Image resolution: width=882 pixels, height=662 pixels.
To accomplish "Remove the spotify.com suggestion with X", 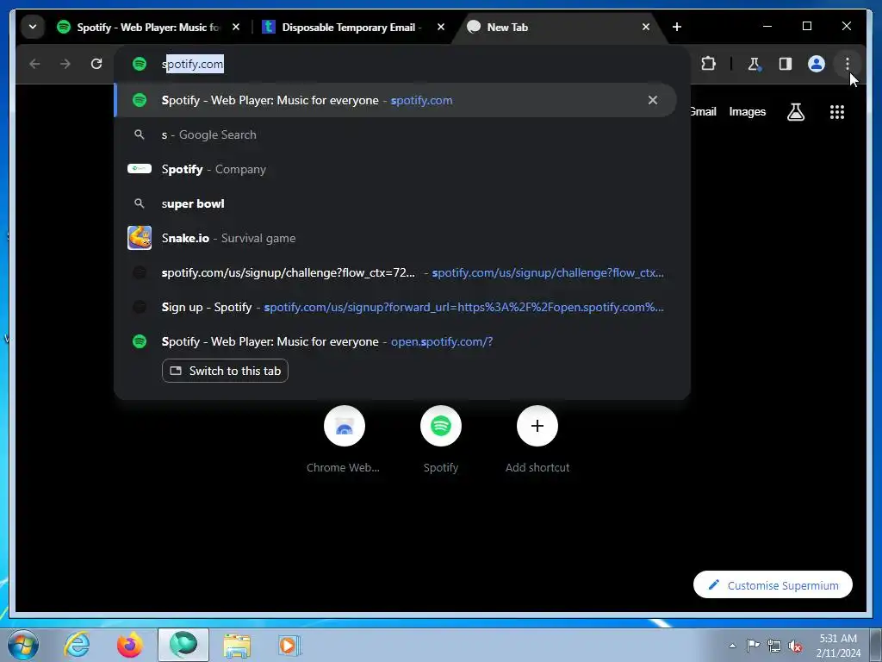I will point(653,100).
